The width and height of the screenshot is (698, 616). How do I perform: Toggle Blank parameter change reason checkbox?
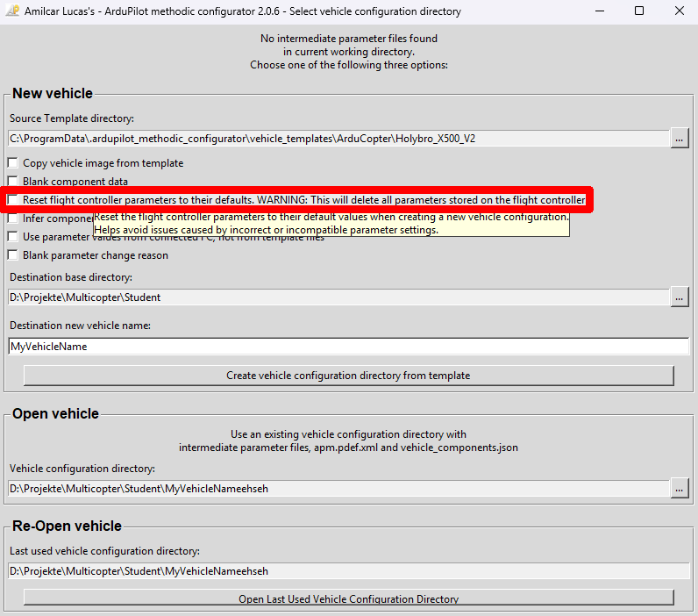click(x=13, y=255)
